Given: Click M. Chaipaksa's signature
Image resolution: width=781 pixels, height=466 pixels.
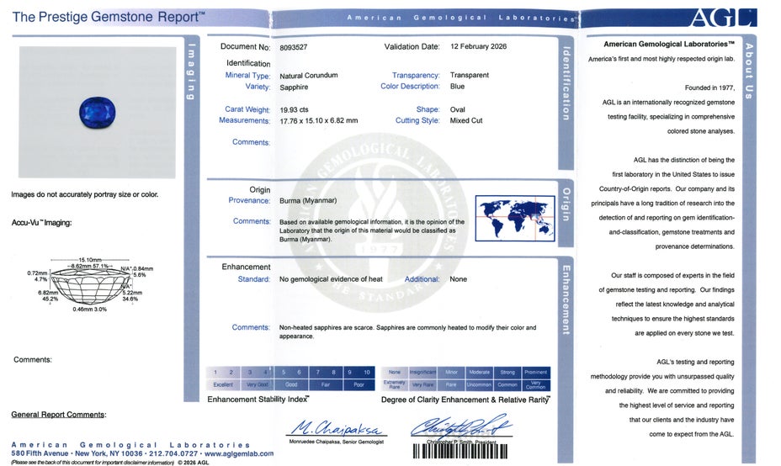Looking at the screenshot, I should 337,427.
